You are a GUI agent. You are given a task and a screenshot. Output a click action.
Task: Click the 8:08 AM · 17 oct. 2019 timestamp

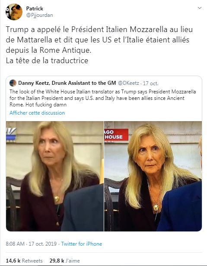click(x=31, y=244)
